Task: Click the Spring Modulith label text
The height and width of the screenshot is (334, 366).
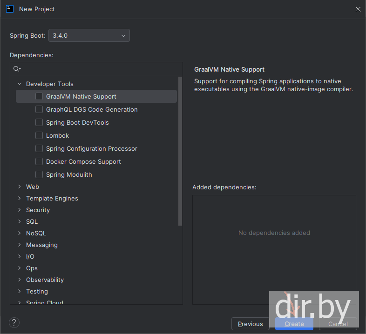Action: 69,175
